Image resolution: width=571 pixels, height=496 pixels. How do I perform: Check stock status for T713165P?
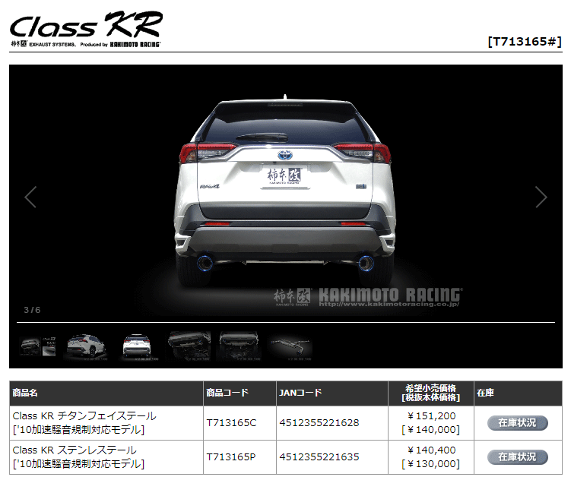[x=518, y=457]
